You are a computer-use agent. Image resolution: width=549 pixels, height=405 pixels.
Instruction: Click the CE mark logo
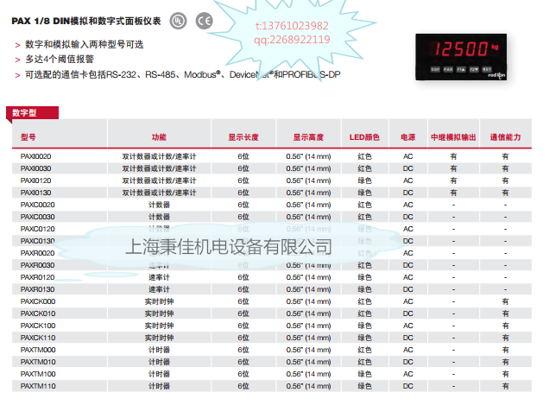[204, 21]
